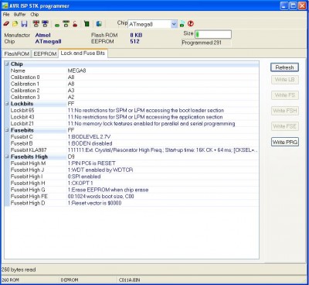This screenshot has width=309, height=285.
Task: Open the Buffer menu
Action: click(19, 15)
